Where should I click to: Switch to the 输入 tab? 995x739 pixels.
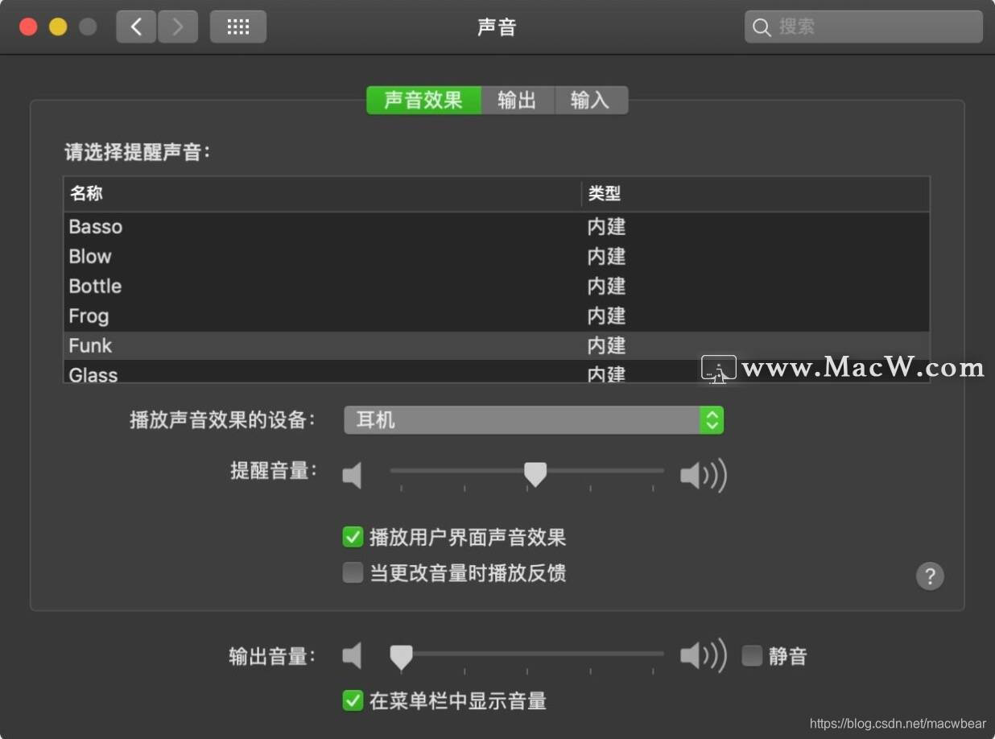point(591,100)
